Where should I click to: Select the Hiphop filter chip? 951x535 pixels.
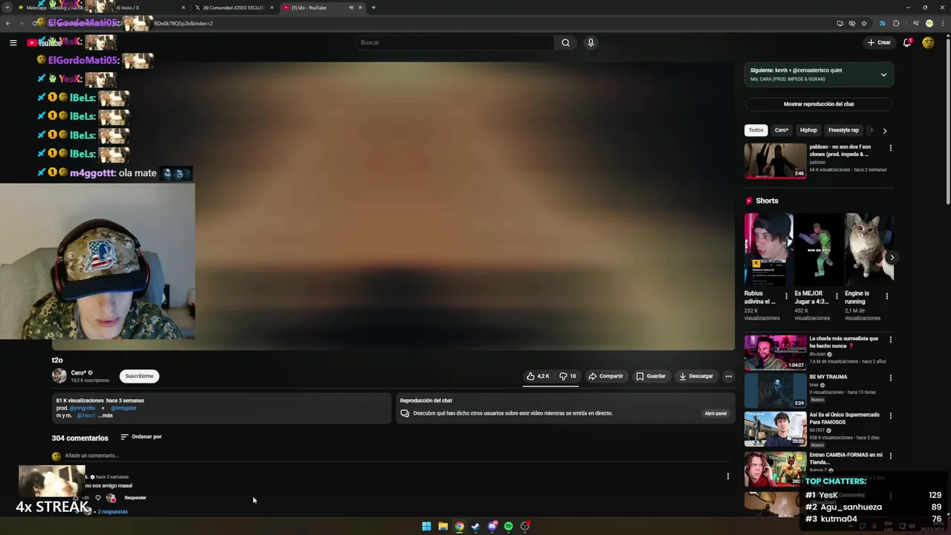(x=808, y=130)
